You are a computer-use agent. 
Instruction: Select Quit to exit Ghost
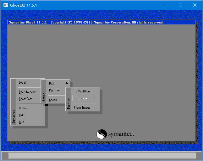pos(21,122)
